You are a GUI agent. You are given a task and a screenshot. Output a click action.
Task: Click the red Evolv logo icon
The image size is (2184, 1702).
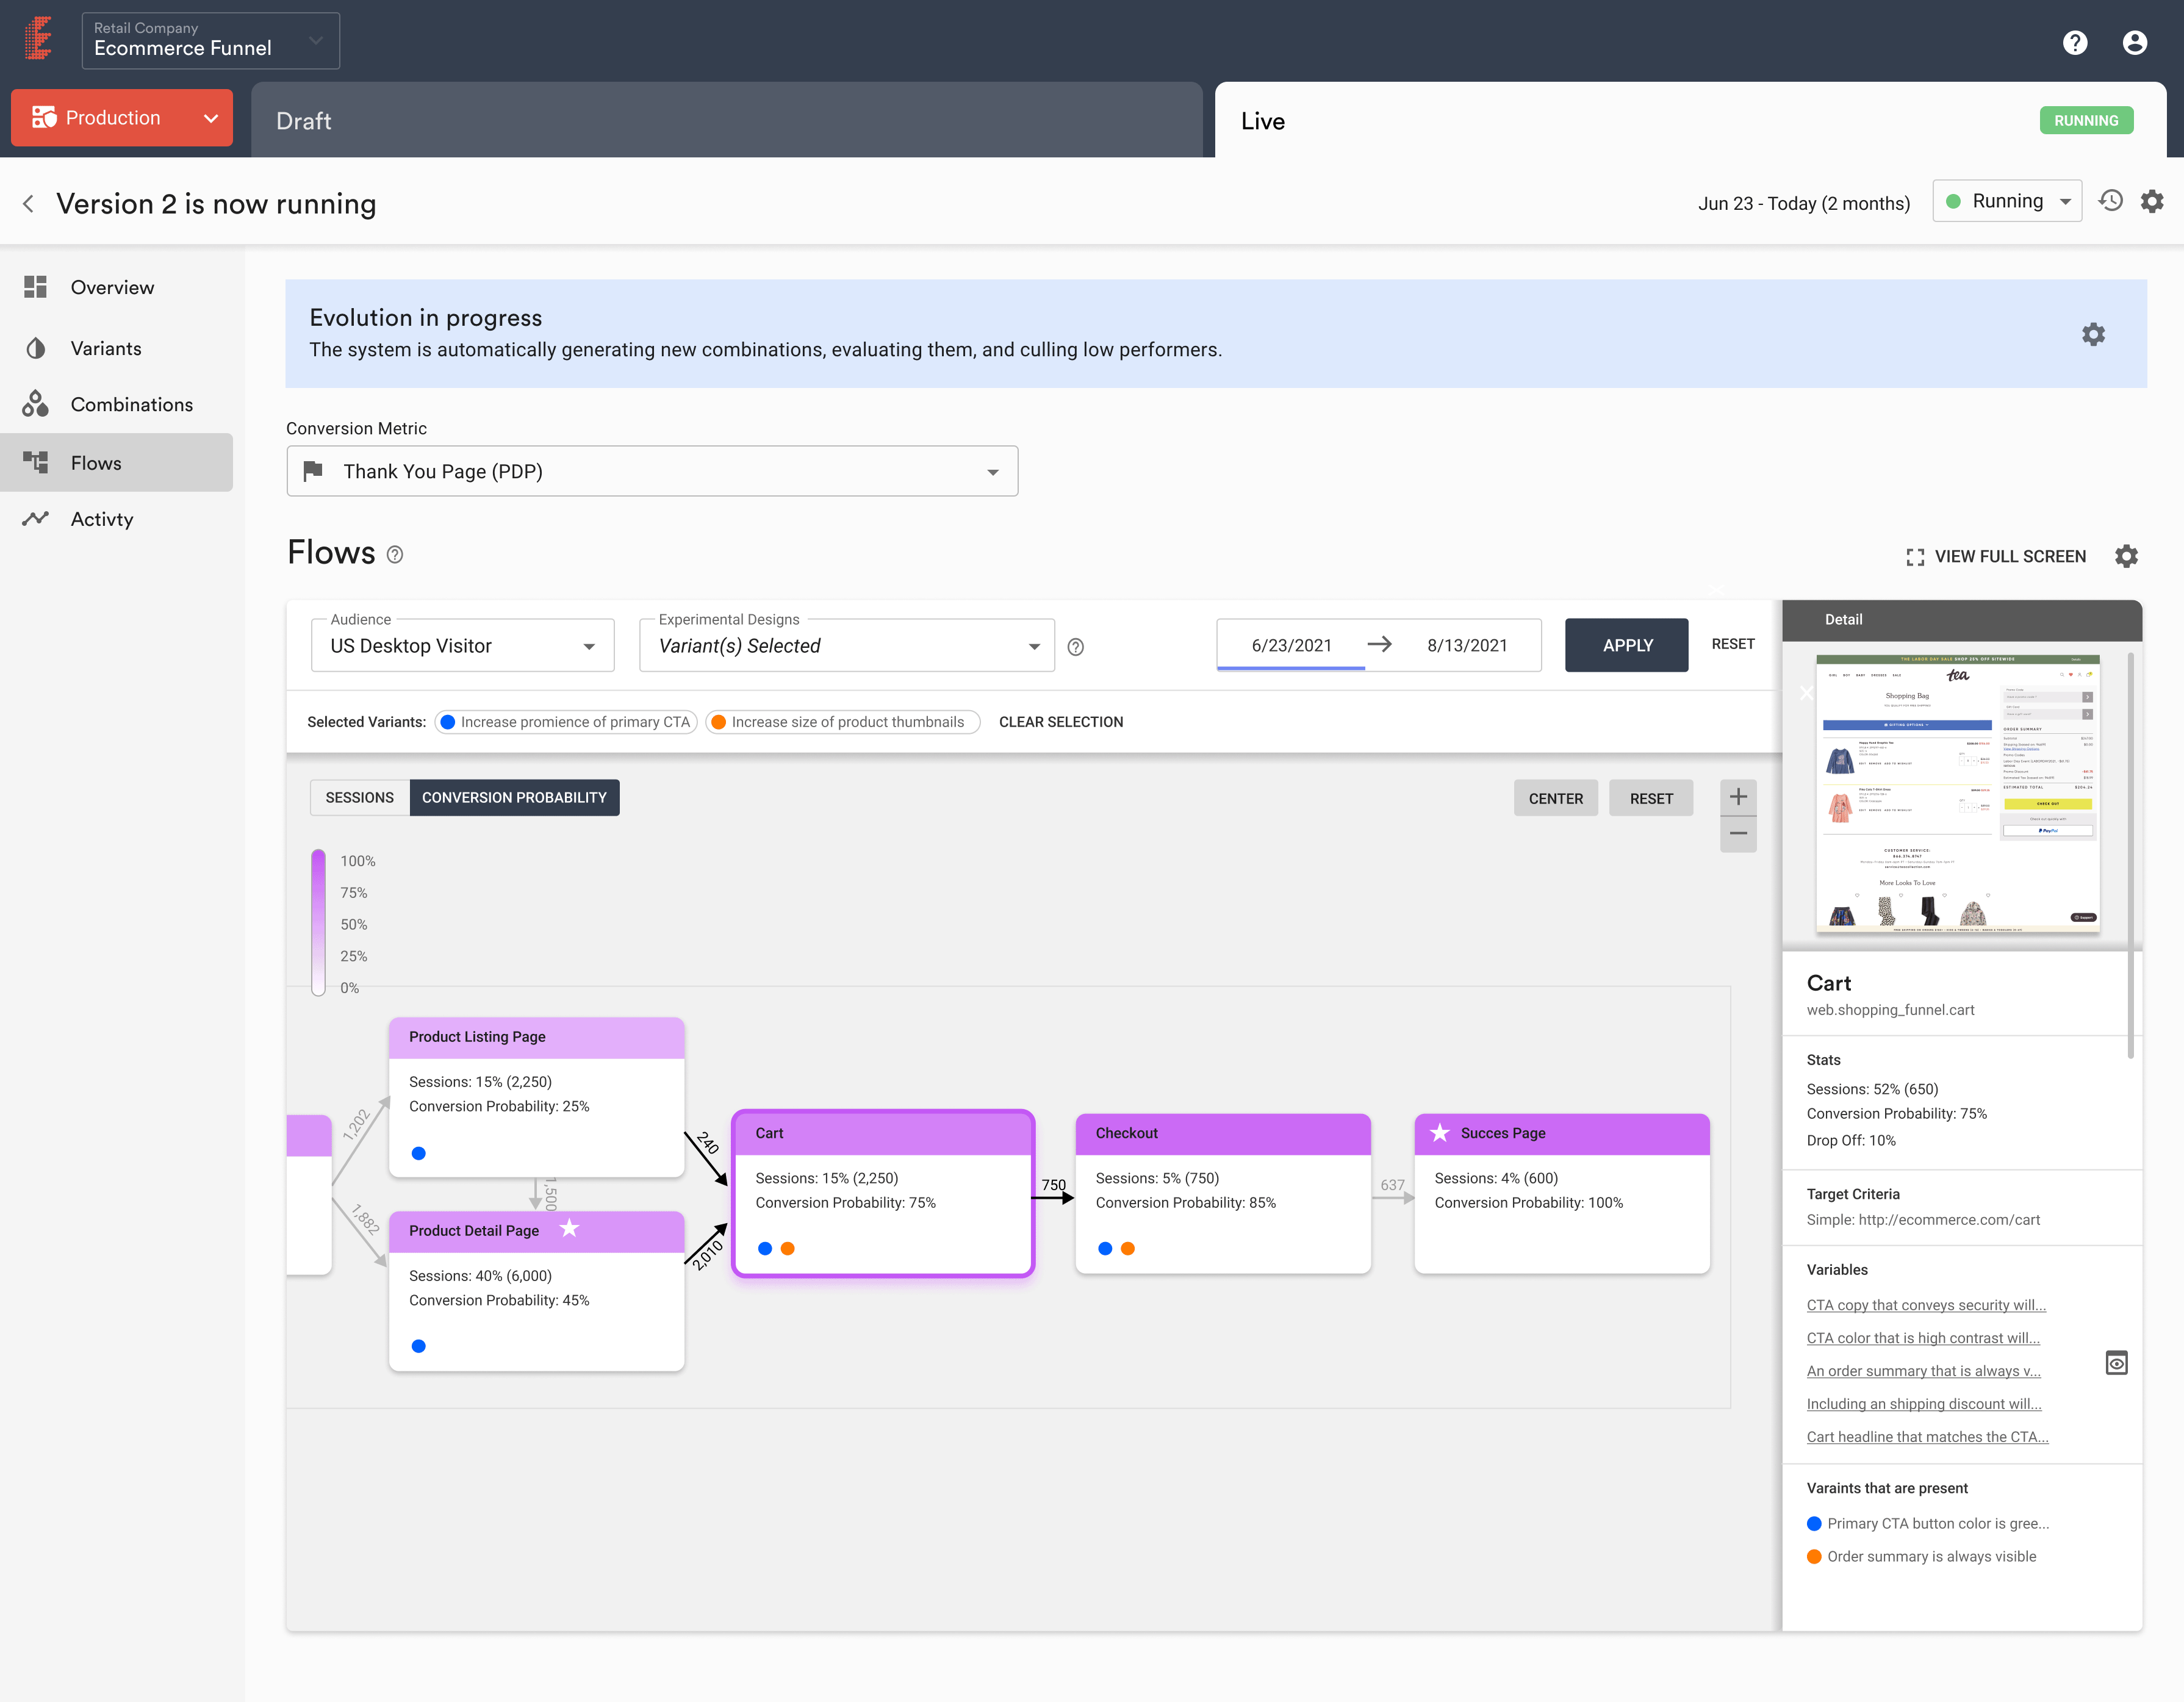tap(39, 39)
